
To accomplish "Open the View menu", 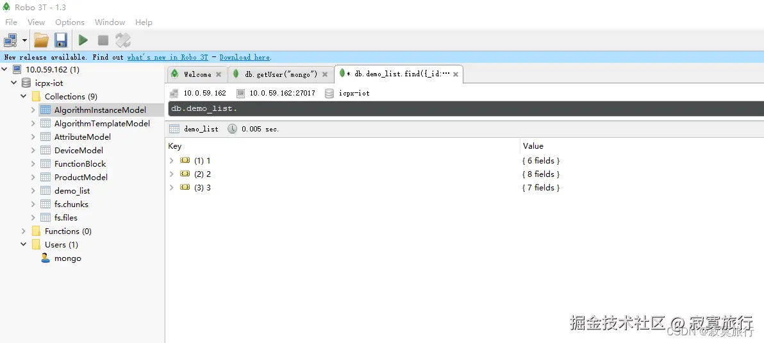I will 36,22.
